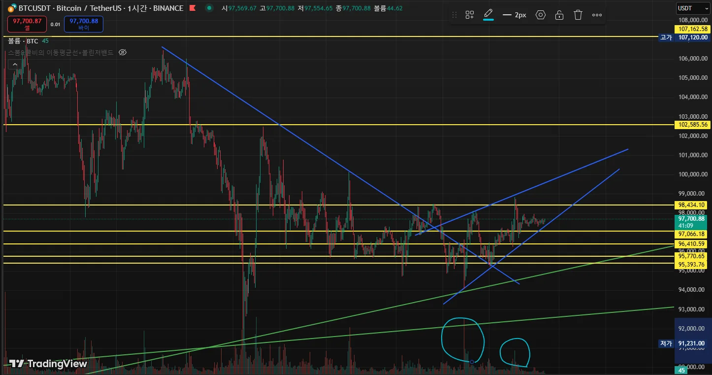Toggle the lock on the selected drawing
712x375 pixels.
pos(559,15)
